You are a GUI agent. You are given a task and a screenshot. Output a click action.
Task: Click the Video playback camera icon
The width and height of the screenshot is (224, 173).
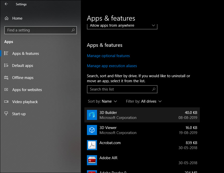point(6,102)
